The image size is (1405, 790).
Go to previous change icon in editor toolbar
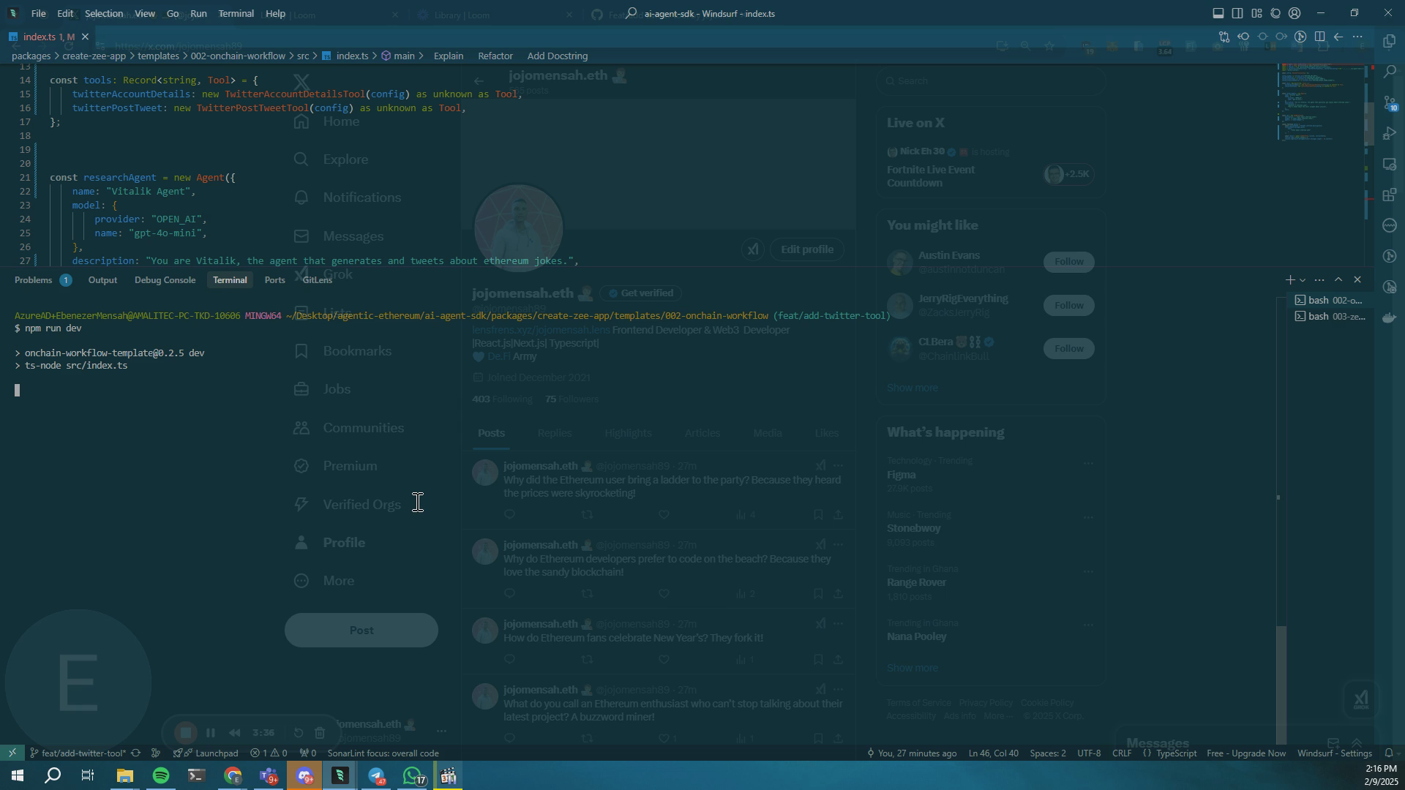coord(1243,37)
